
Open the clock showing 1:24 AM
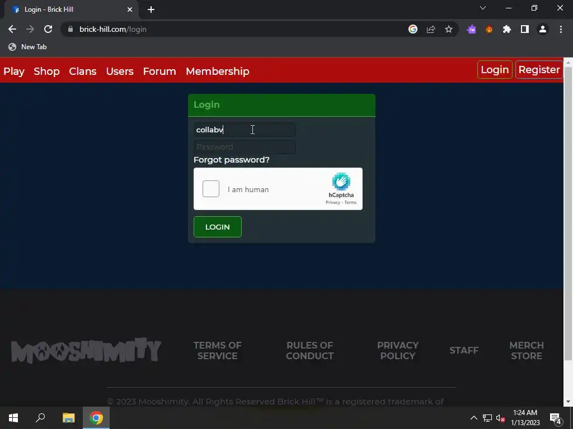[525, 418]
